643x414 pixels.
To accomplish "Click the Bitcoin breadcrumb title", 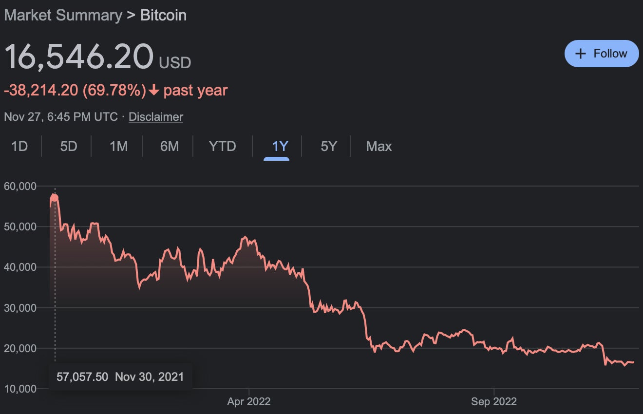I will coord(164,15).
